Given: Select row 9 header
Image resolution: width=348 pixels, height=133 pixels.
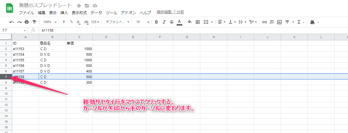Looking at the screenshot, I should 6,88.
